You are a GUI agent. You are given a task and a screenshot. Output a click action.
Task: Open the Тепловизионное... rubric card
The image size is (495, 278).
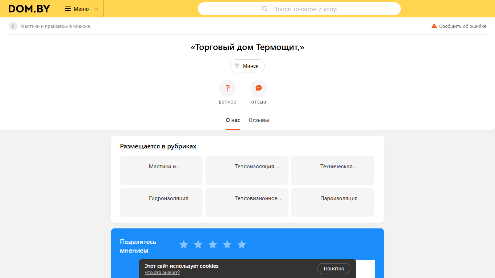(247, 202)
